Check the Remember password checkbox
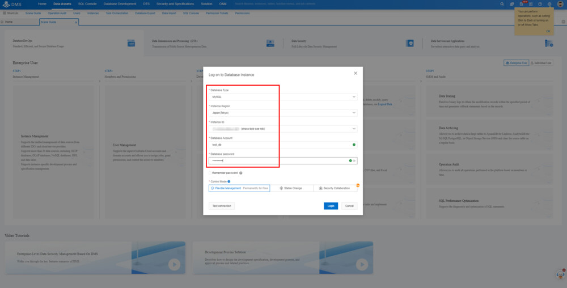Viewport: 567px width, 288px height. (210, 173)
